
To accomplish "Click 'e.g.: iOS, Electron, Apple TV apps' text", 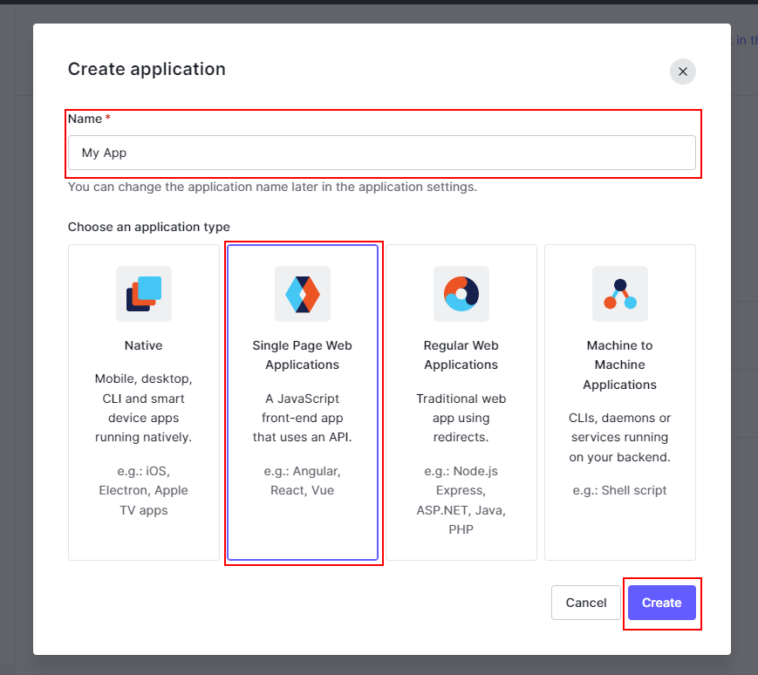I will pos(144,490).
